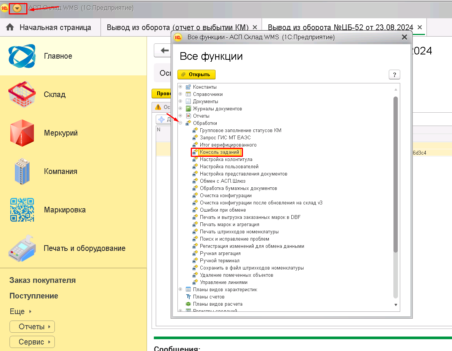This screenshot has width=452, height=351.
Task: Select Управление линиями item
Action: 224,282
